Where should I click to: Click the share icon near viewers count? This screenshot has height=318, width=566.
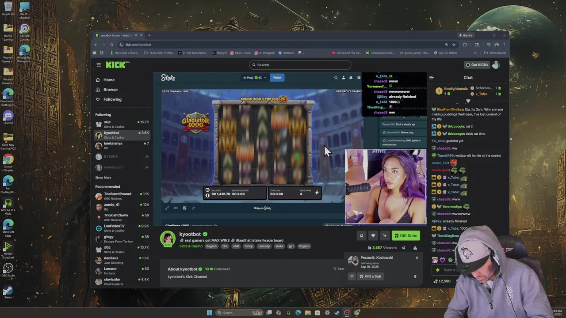coord(403,248)
